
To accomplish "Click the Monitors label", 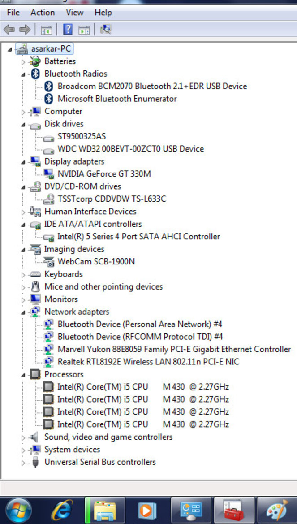I will [x=61, y=299].
